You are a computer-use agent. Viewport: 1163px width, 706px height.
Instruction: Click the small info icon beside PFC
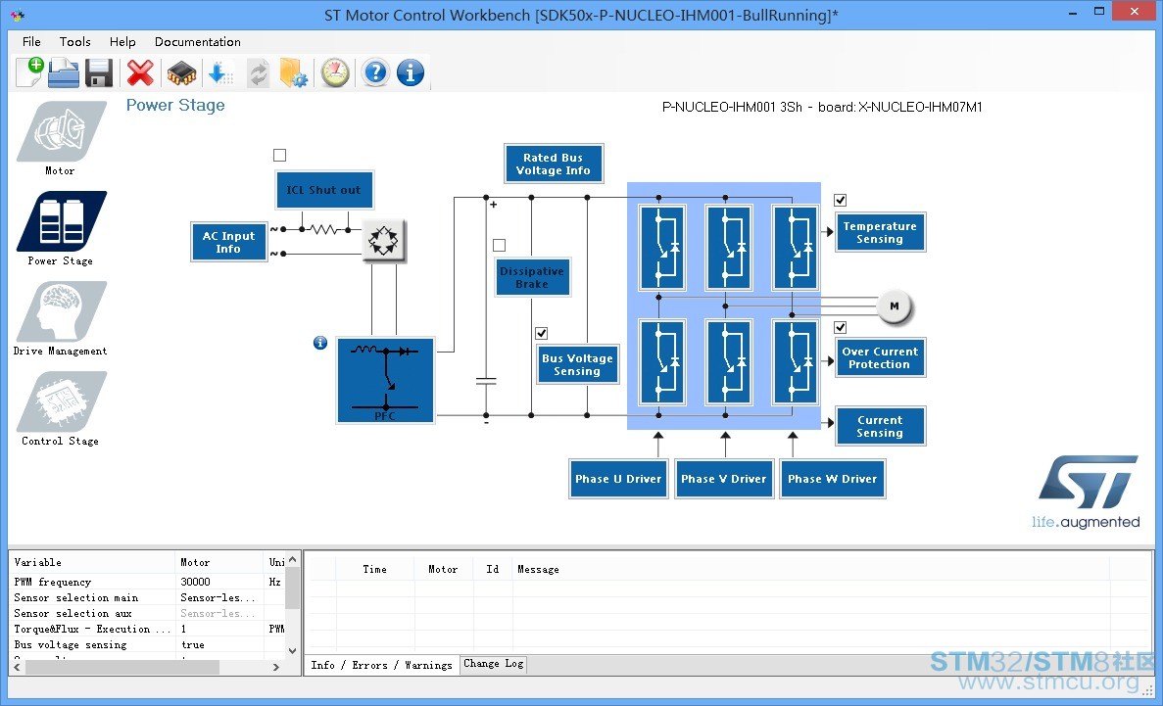coord(320,343)
